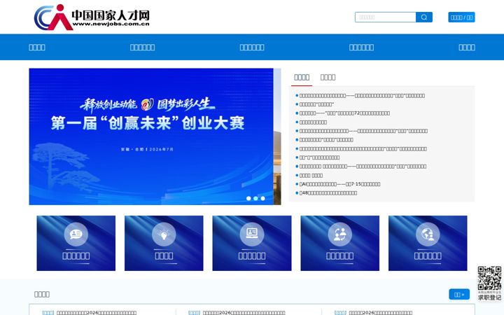Image resolution: width=504 pixels, height=315 pixels.
Task: Focus the search input field in header
Action: pos(386,17)
